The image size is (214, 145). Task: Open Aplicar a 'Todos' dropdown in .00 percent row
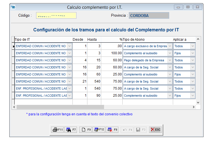(x=193, y=46)
